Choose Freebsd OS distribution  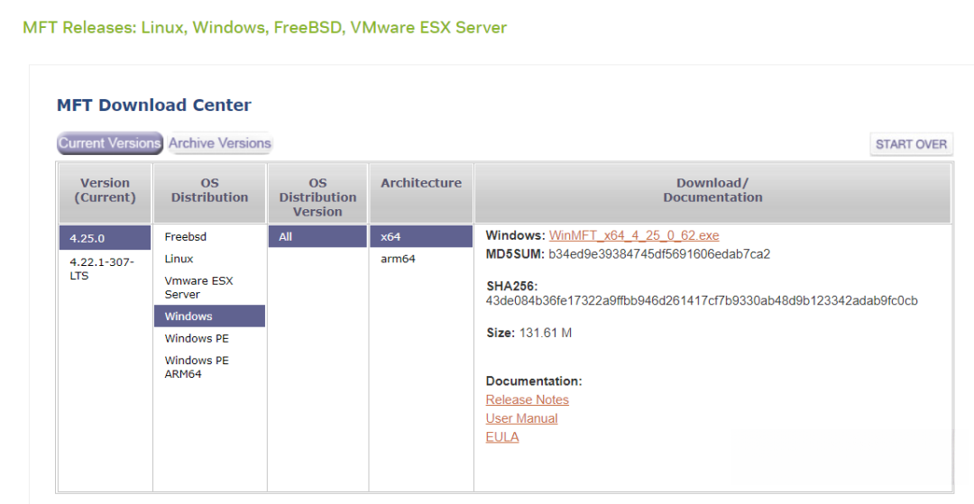click(x=209, y=236)
